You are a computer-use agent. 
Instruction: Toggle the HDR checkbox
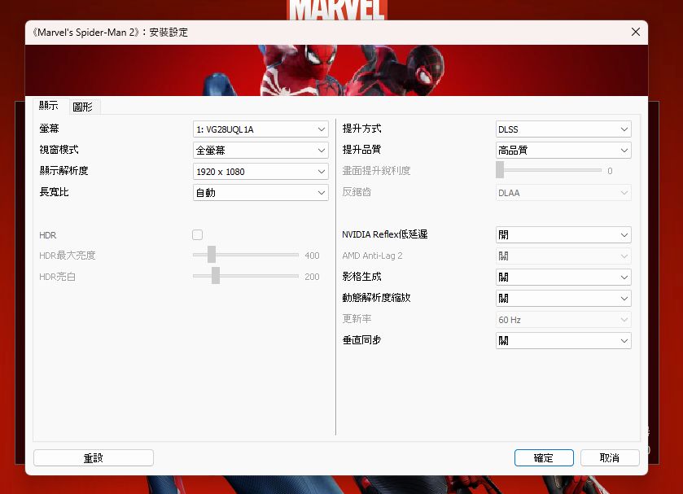(197, 235)
